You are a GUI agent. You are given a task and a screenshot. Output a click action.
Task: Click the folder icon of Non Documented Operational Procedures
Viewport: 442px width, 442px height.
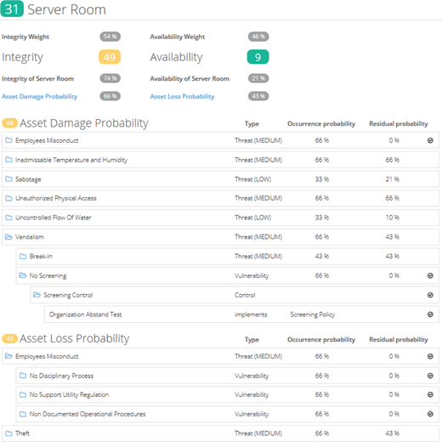click(x=23, y=414)
